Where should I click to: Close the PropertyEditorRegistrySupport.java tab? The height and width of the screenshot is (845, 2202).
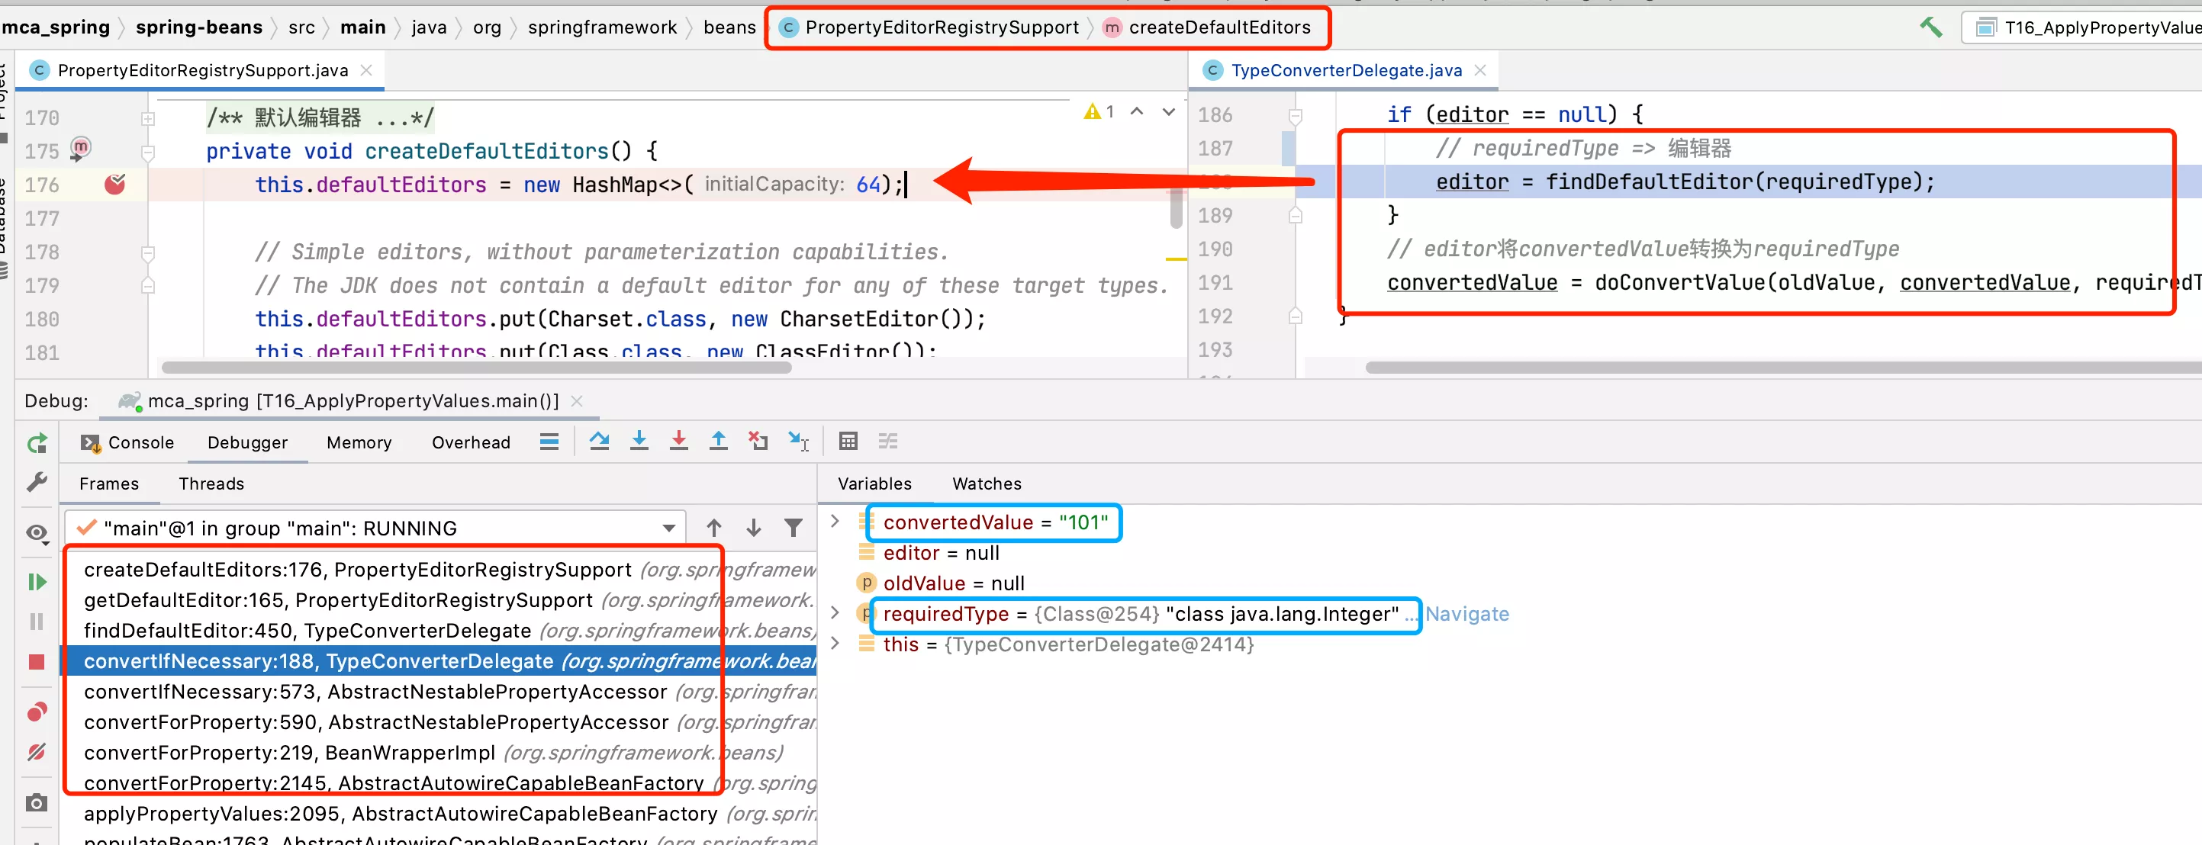point(366,70)
